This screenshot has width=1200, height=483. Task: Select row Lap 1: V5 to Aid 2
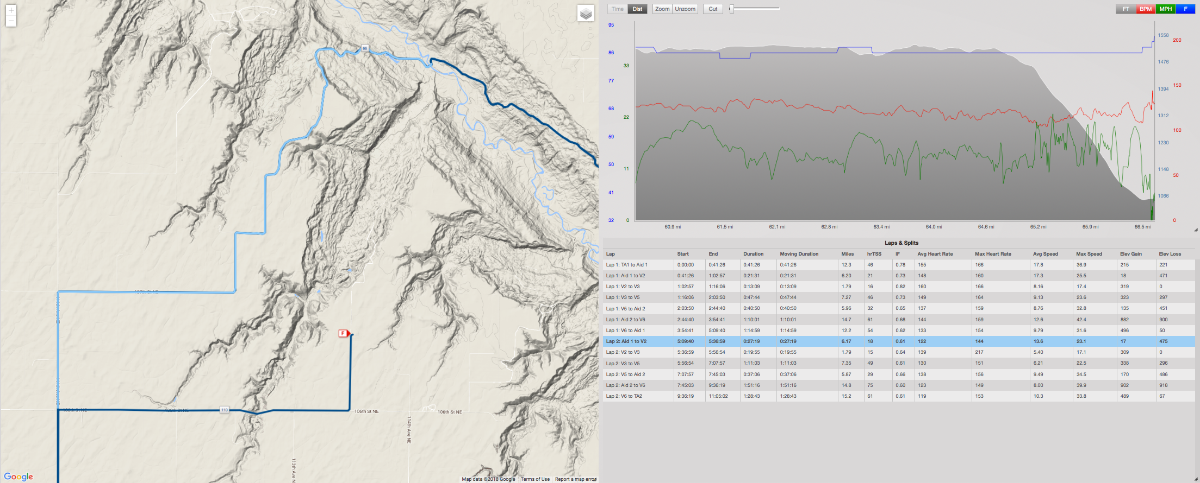click(899, 308)
